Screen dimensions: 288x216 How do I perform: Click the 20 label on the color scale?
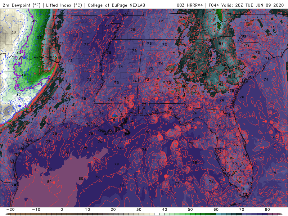tap(113, 210)
